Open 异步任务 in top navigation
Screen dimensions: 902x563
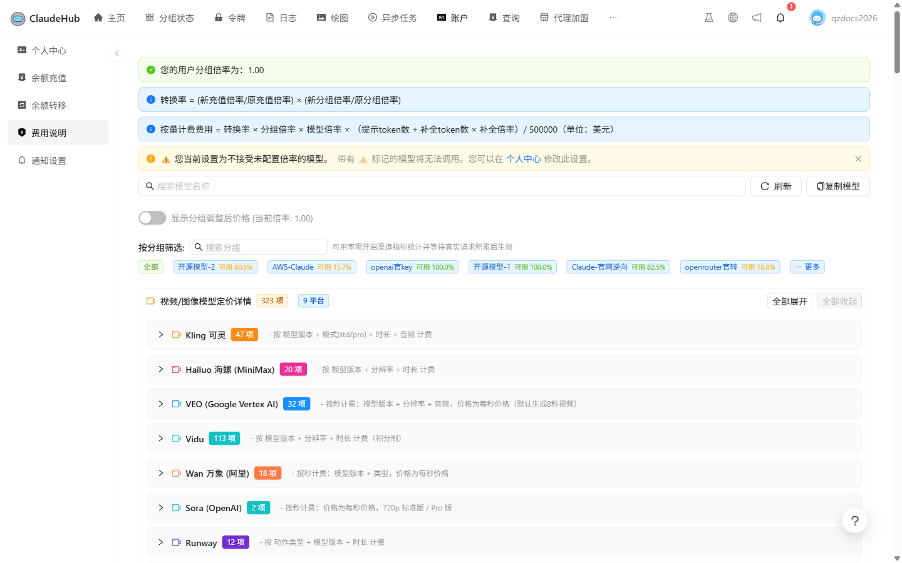[x=393, y=18]
